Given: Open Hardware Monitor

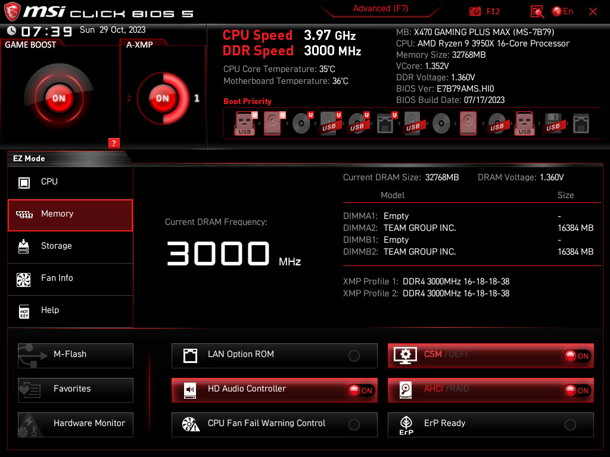Looking at the screenshot, I should tap(76, 425).
